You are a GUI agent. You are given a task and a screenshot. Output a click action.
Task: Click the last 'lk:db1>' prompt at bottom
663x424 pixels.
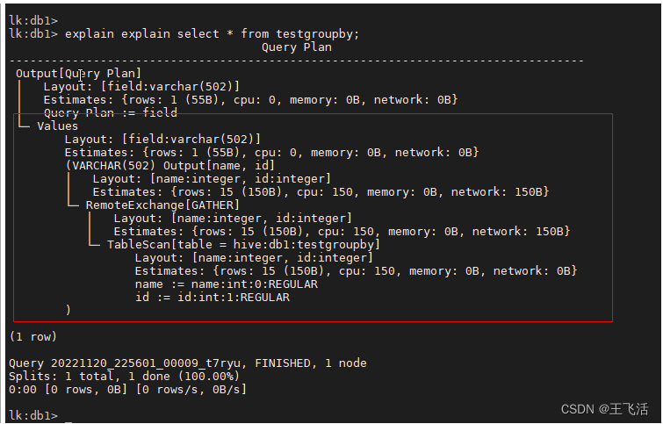32,414
